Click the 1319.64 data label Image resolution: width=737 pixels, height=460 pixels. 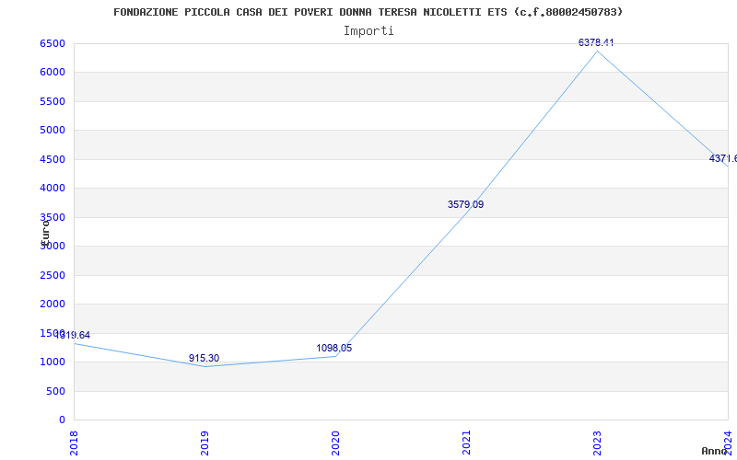73,335
